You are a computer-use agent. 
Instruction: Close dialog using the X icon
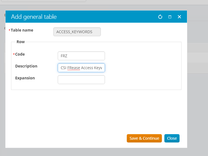click(179, 17)
